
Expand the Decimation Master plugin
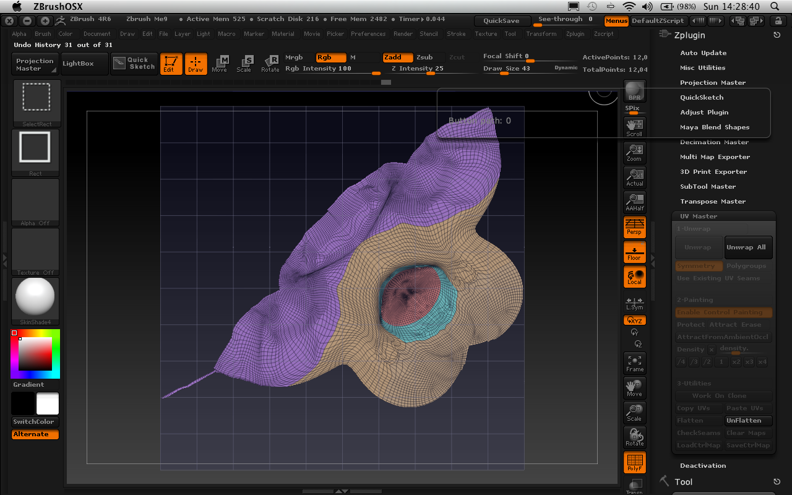tap(715, 142)
